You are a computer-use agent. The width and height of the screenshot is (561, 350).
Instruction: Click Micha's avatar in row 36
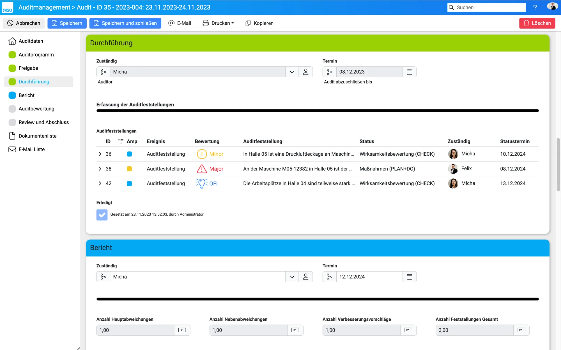453,154
